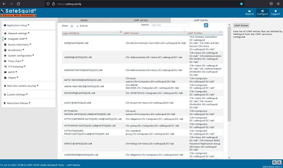Click the help dot next to Application Setup
Screen dimensions: 283x168
point(29,25)
